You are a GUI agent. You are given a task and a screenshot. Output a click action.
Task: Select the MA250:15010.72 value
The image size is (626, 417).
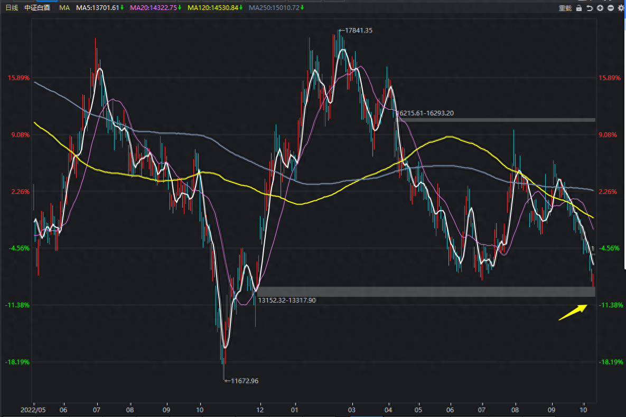(x=274, y=7)
